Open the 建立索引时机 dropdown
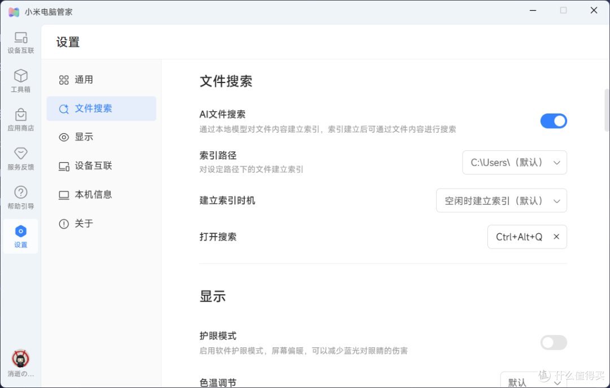610x388 pixels. tap(501, 200)
